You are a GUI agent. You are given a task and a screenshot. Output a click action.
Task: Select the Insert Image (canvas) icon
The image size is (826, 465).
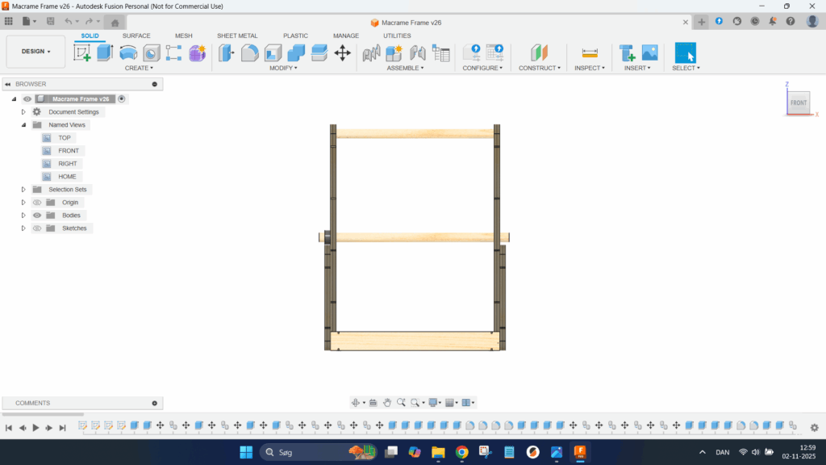pyautogui.click(x=649, y=53)
